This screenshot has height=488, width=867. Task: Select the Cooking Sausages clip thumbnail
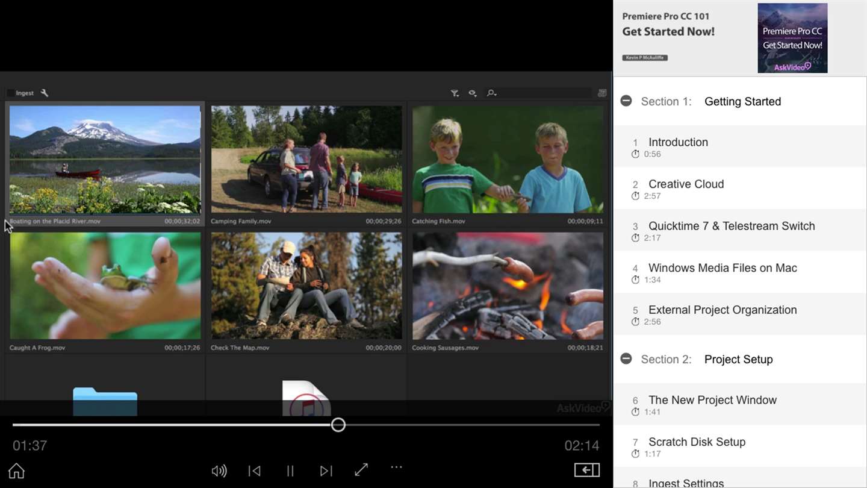(508, 286)
